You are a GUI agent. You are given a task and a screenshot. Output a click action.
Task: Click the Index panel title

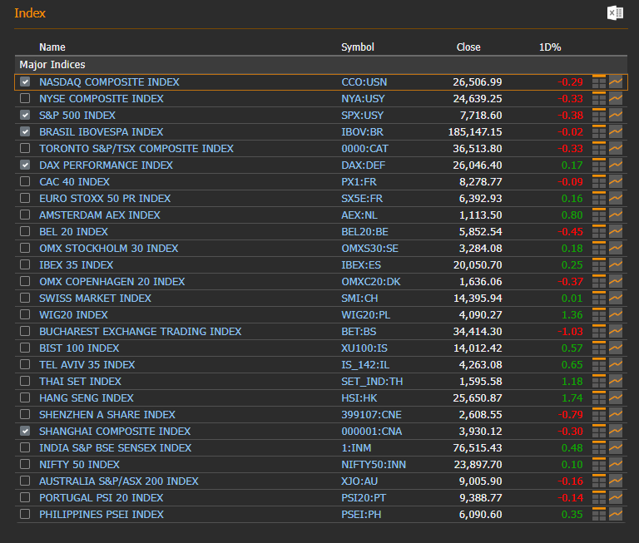(30, 13)
